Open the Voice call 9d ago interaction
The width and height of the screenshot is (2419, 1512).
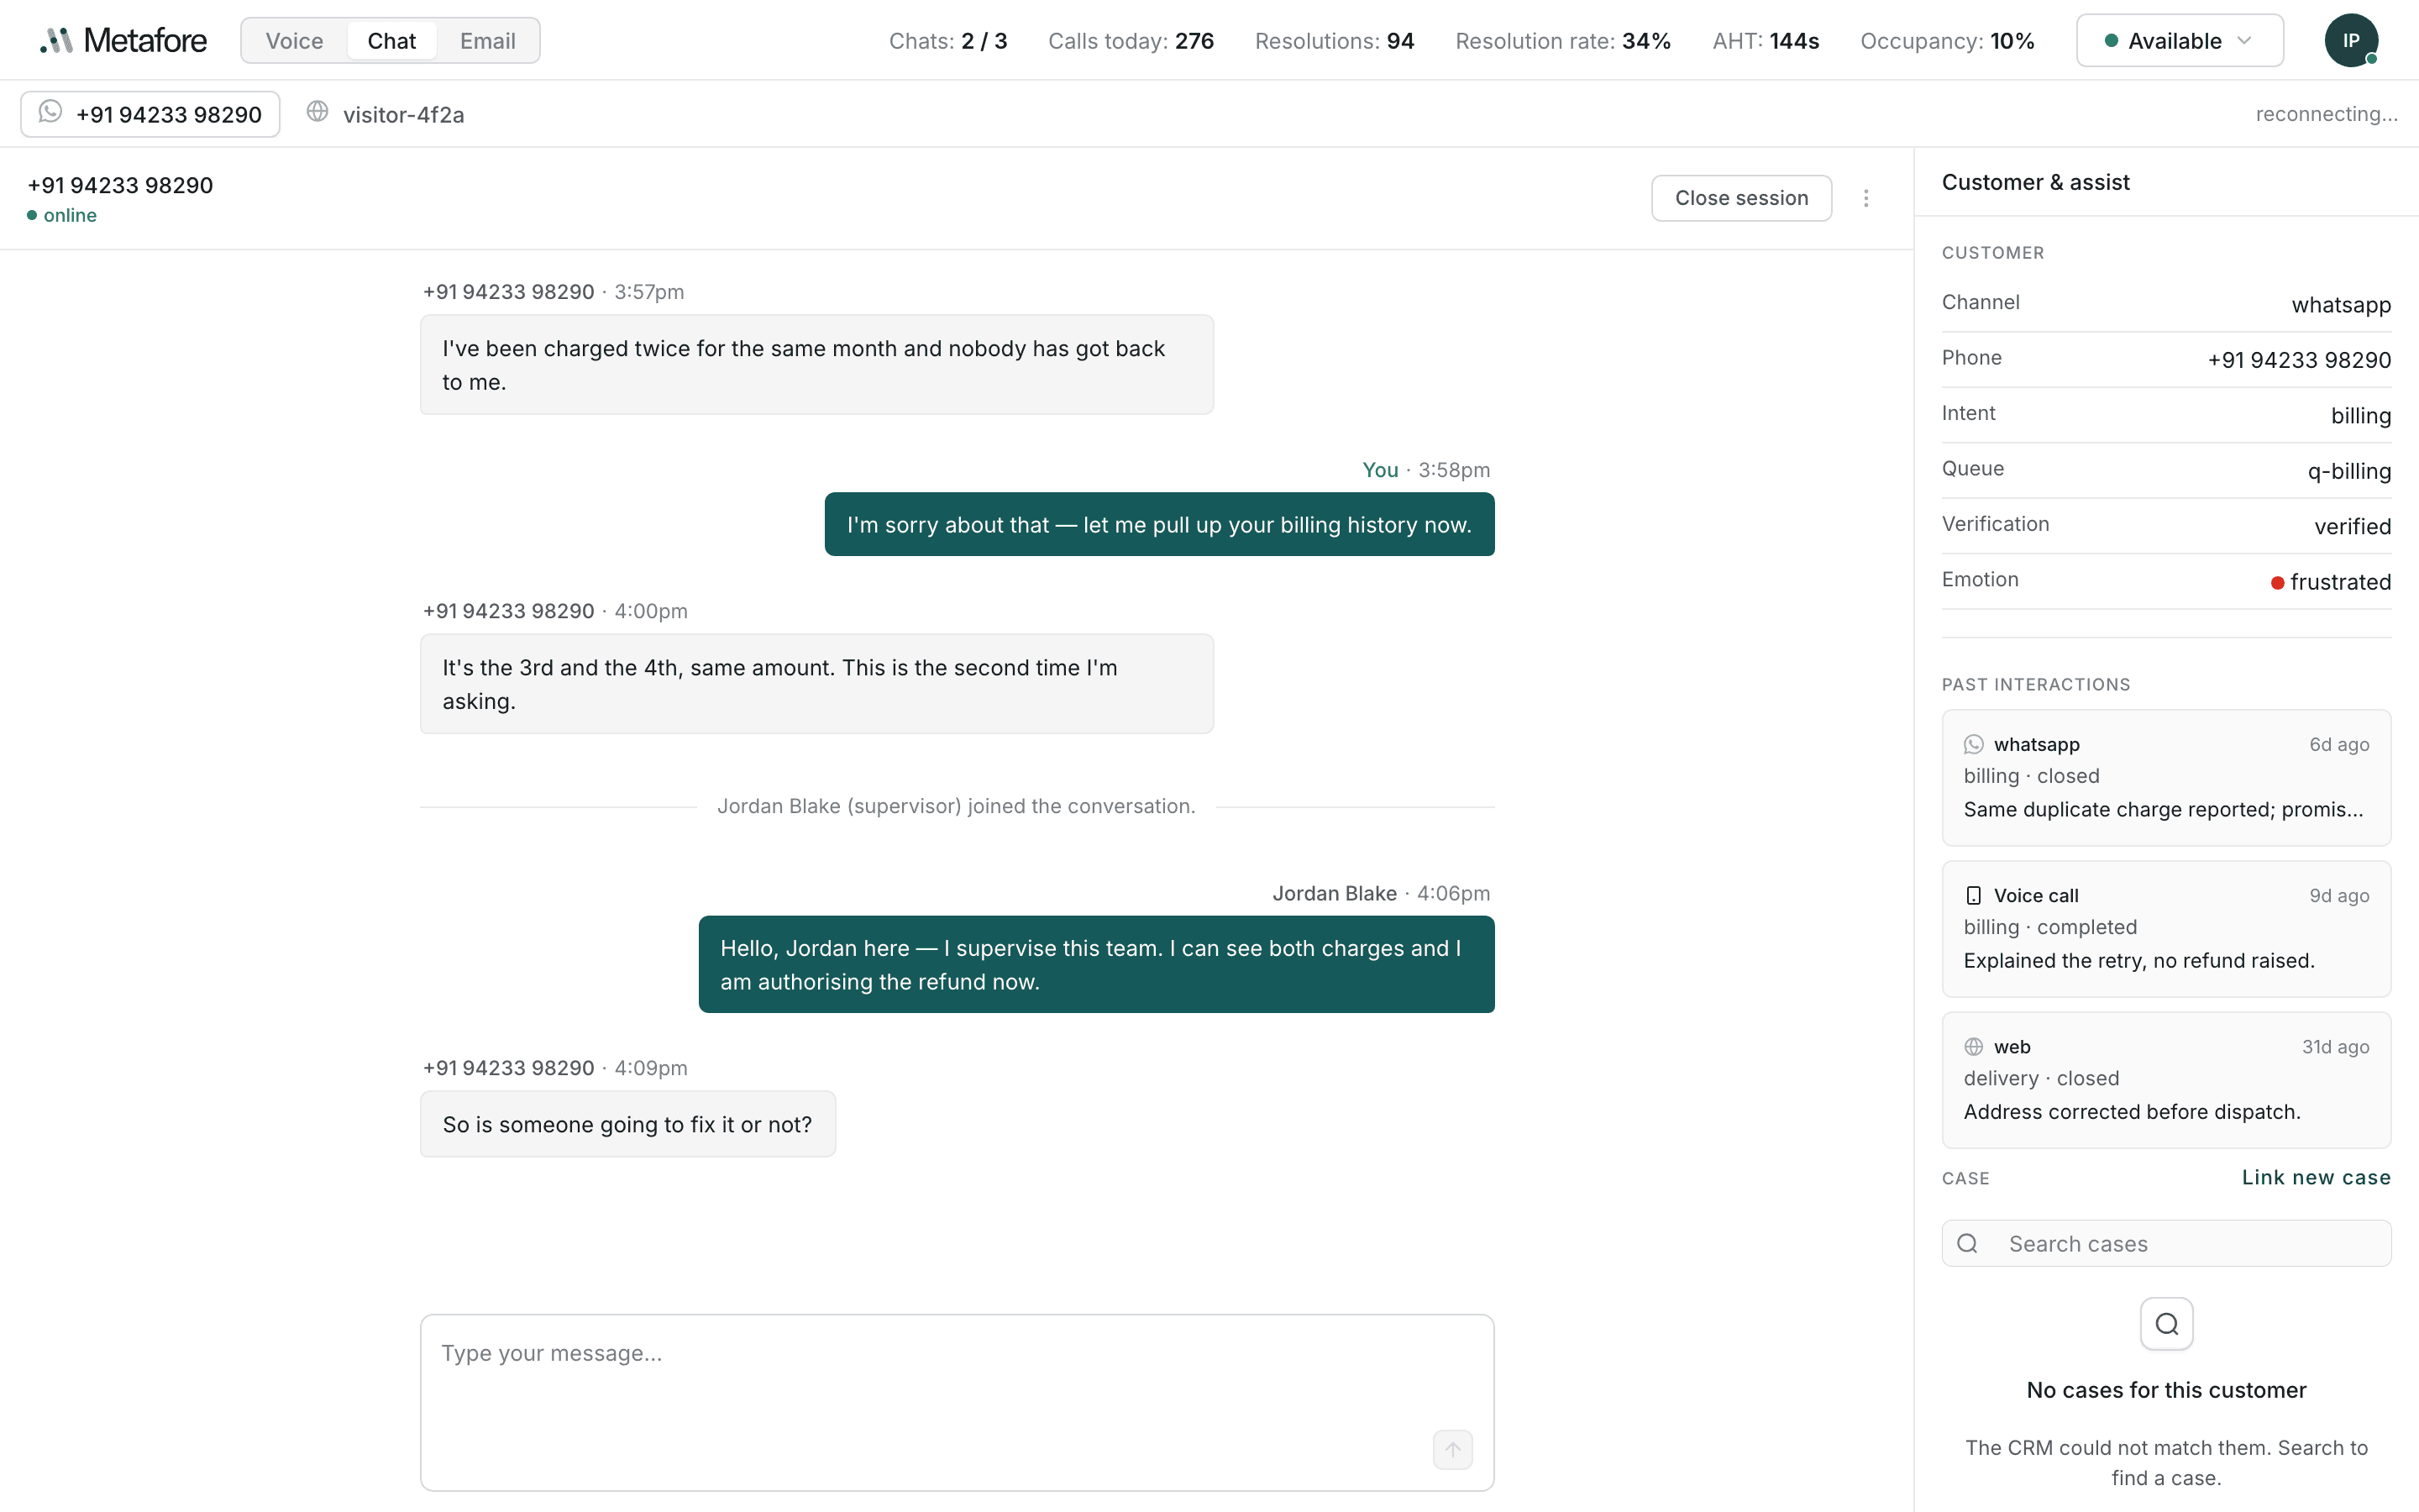(x=2166, y=928)
